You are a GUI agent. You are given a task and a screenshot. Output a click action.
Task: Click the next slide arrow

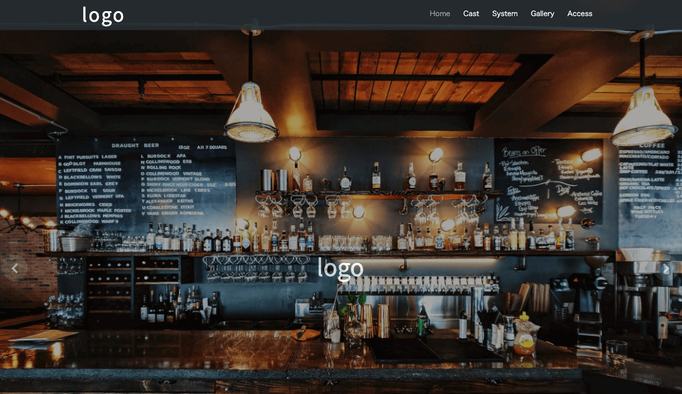point(665,269)
